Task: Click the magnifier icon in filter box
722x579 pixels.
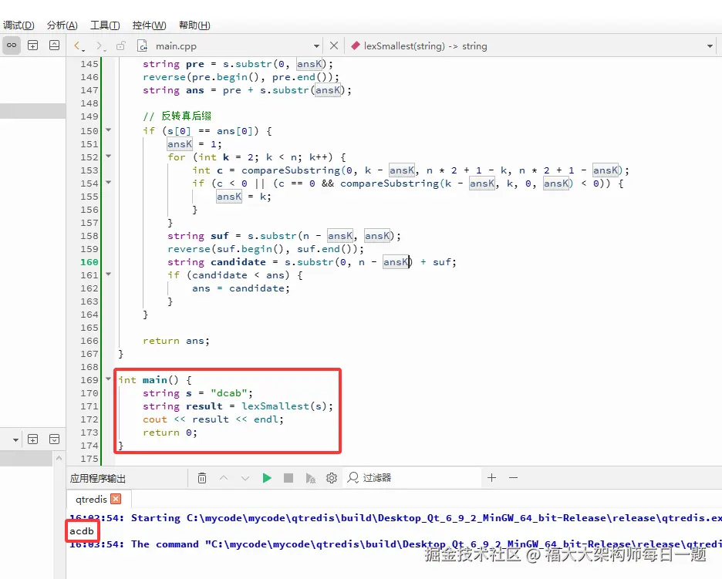Action: (353, 477)
